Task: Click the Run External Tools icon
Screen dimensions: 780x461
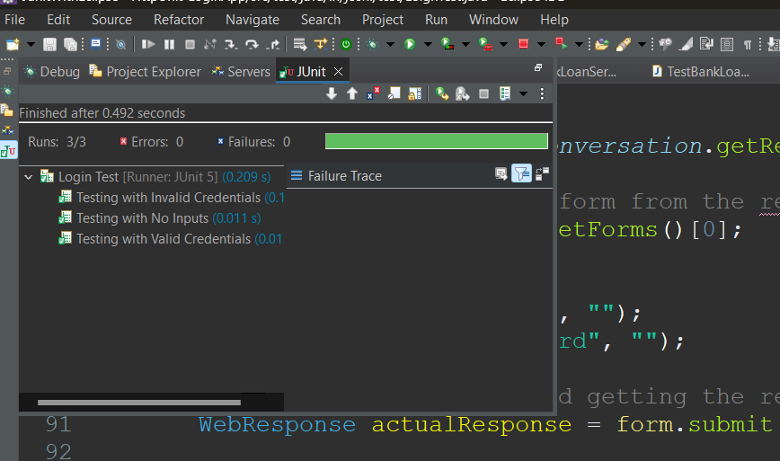Action: point(485,44)
